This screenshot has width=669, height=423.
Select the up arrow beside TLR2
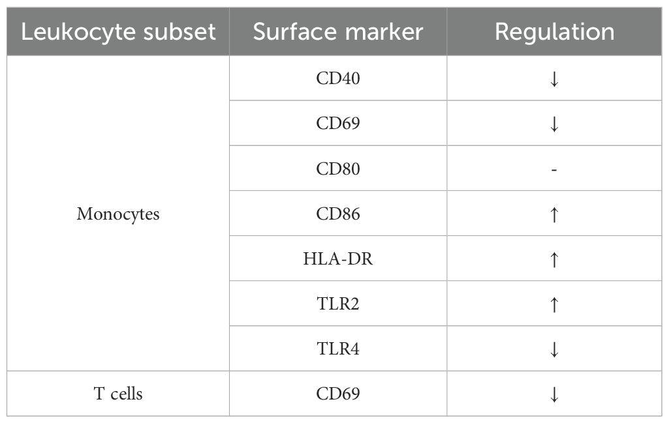554,304
